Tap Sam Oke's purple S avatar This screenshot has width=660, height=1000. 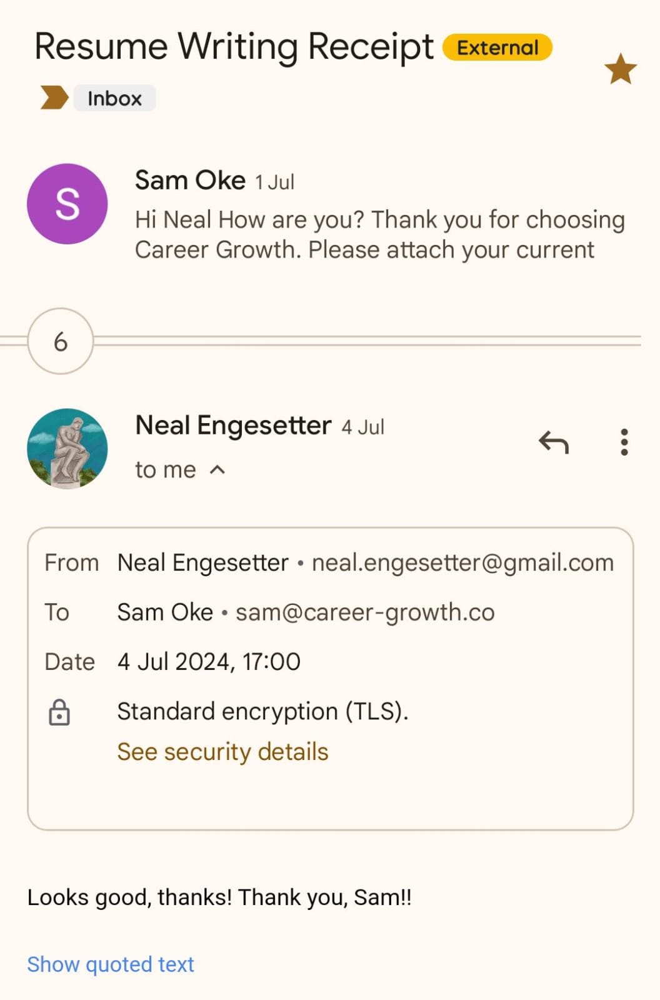pyautogui.click(x=67, y=204)
